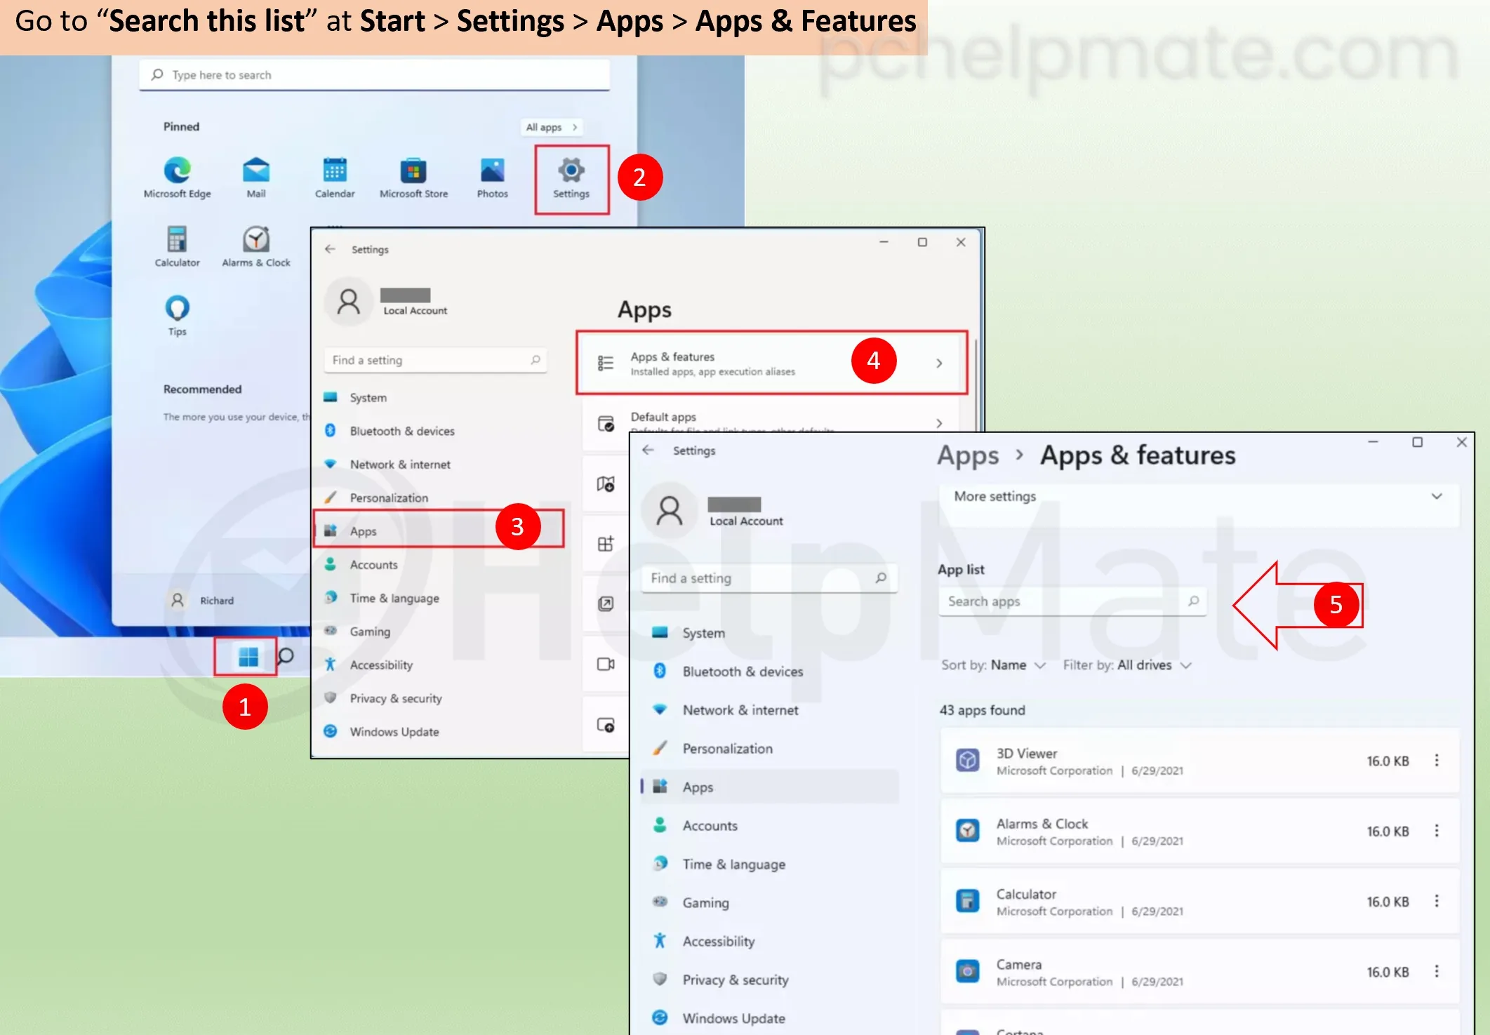Open the Sort by Name dropdown
This screenshot has width=1490, height=1035.
[993, 665]
